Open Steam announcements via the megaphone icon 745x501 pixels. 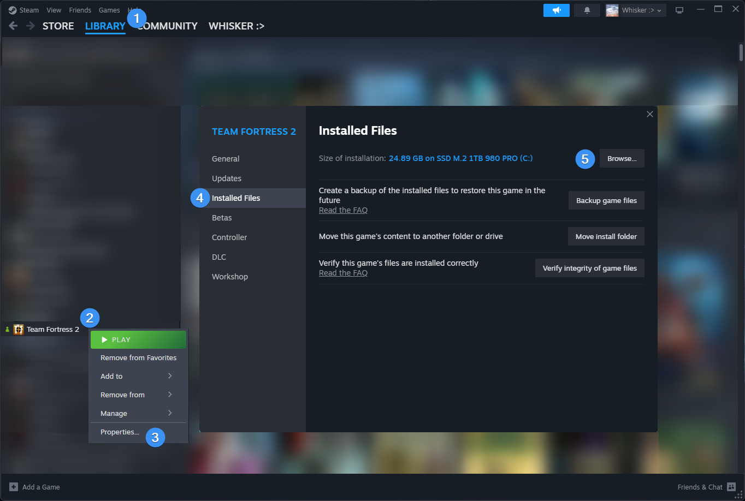556,10
